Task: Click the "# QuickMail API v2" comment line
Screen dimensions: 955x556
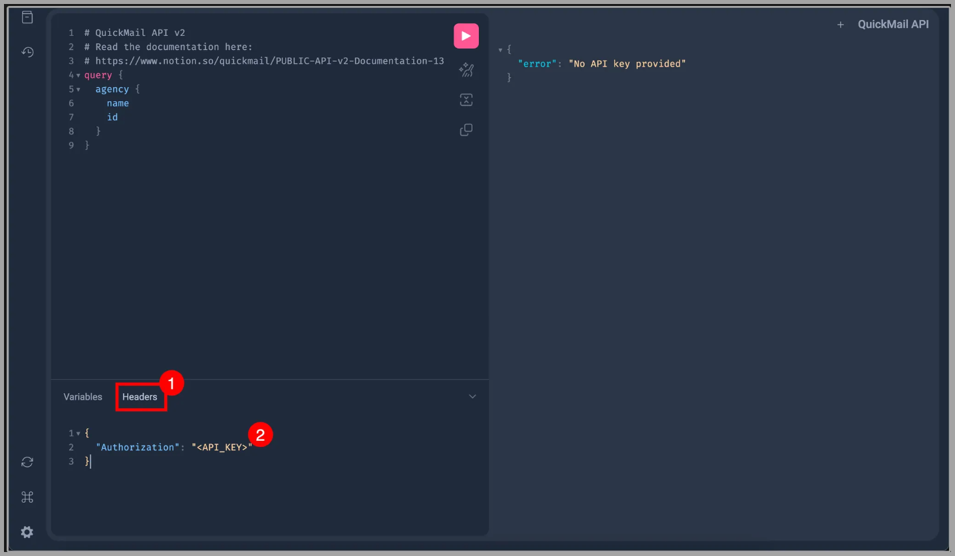Action: pyautogui.click(x=135, y=33)
